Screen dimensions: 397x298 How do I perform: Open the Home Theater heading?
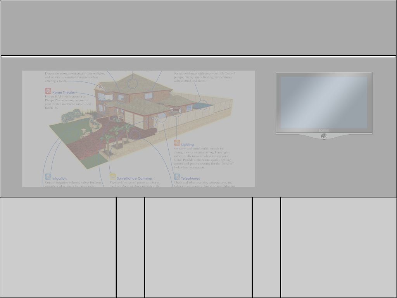[x=64, y=93]
